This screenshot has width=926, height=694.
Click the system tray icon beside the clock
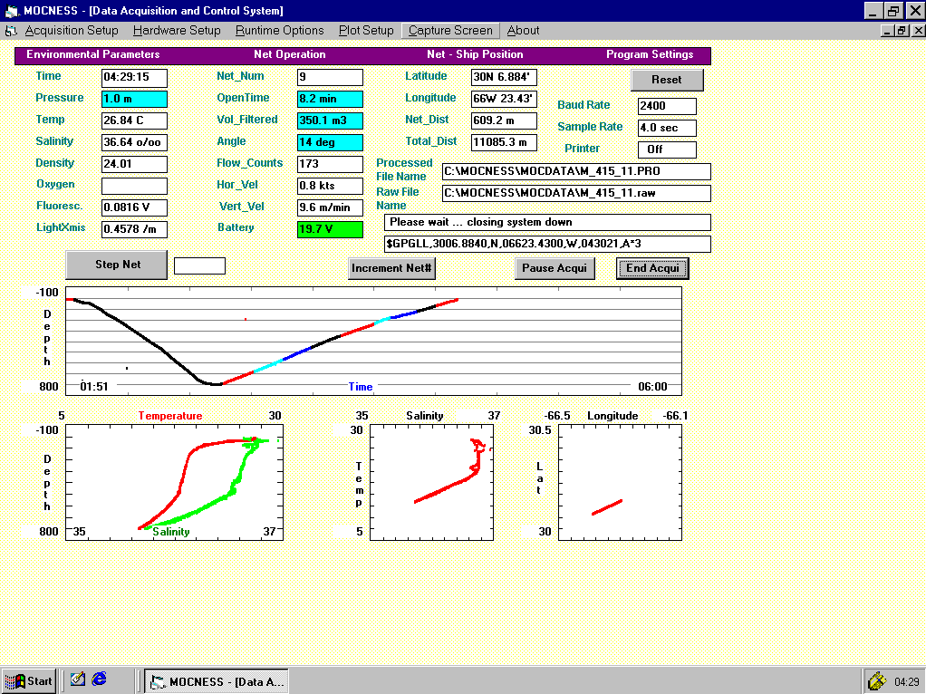point(876,680)
